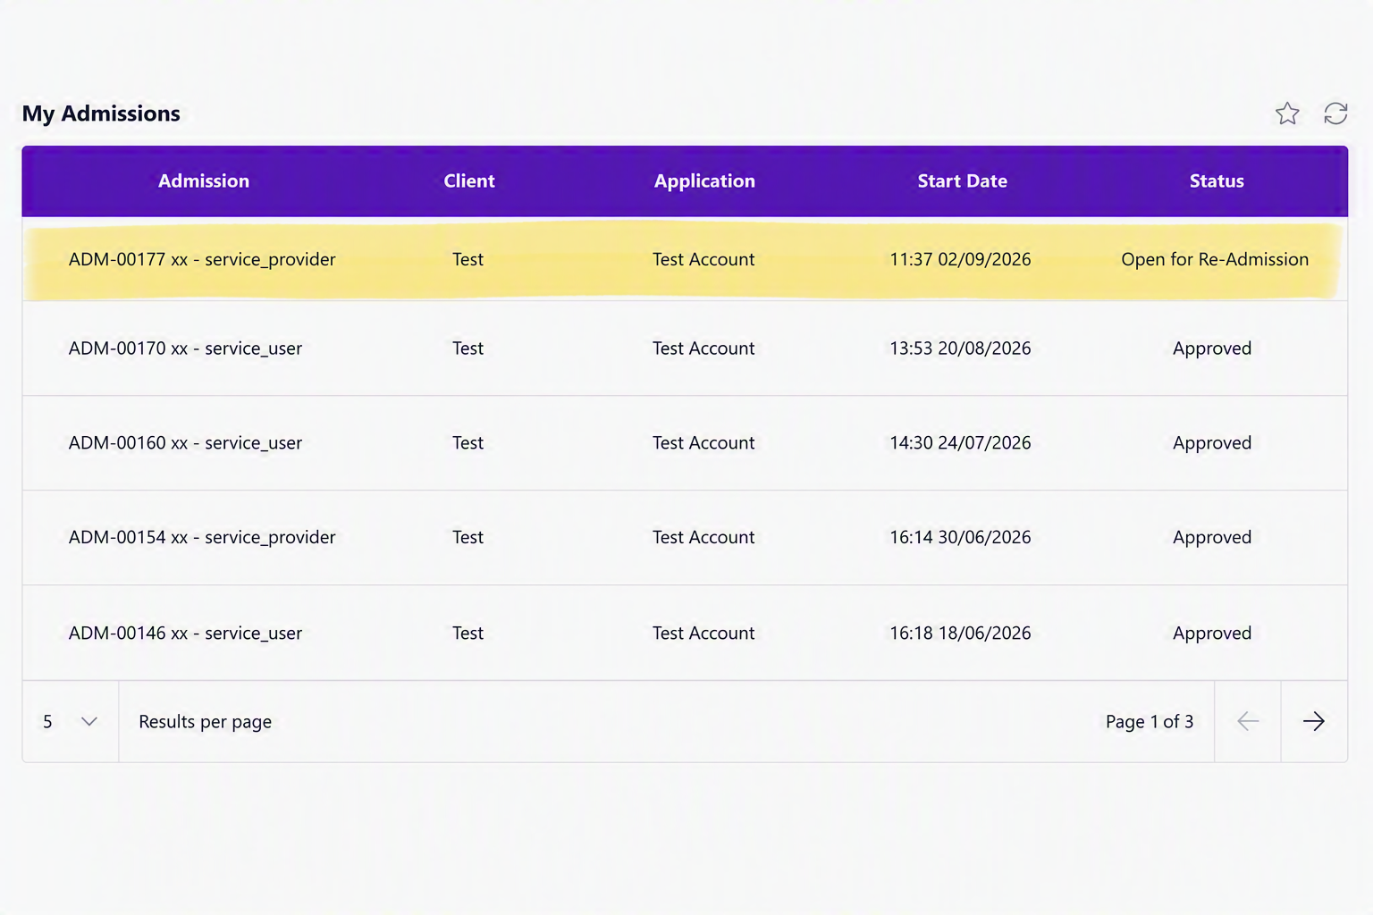This screenshot has width=1373, height=915.
Task: Go to the next page of admissions
Action: coord(1314,721)
